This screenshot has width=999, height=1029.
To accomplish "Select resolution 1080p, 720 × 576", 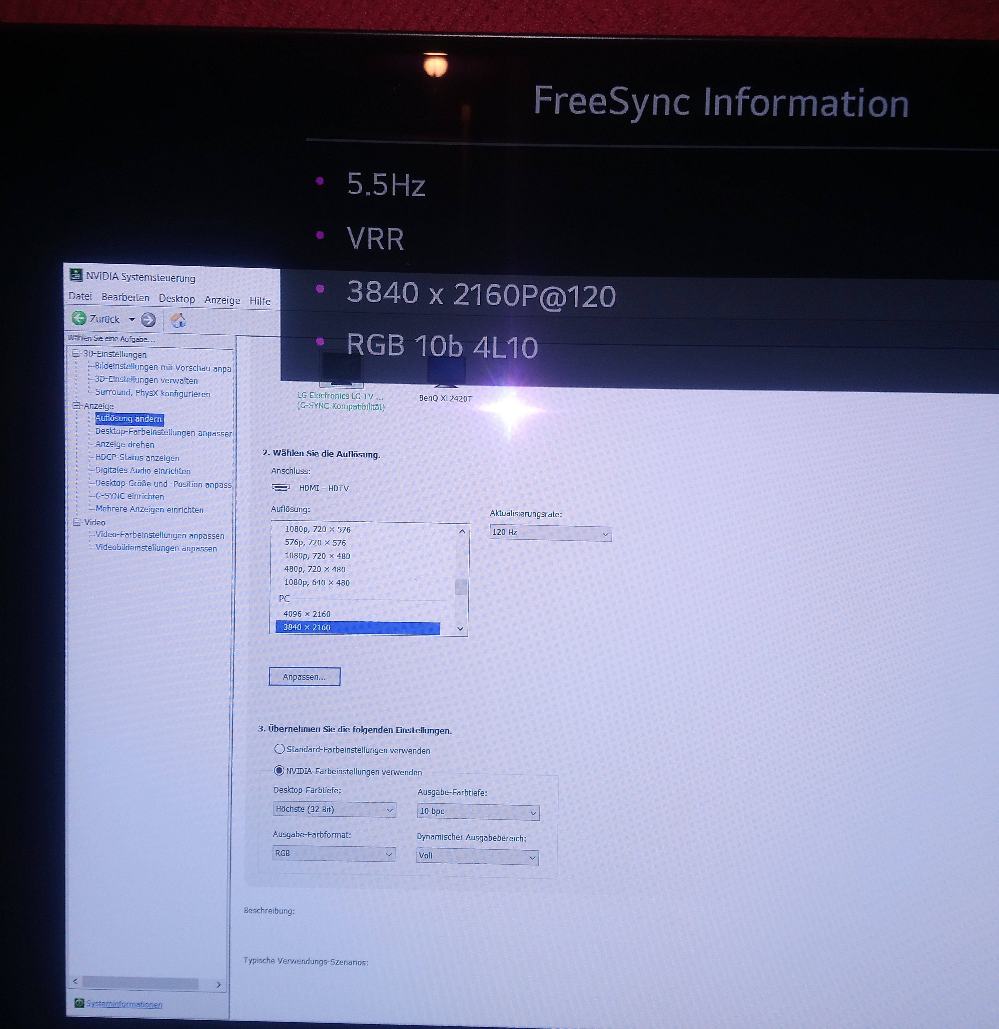I will 318,529.
